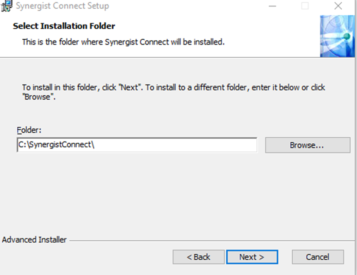This screenshot has height=275, width=357.
Task: Click the greyed-out maximize window button
Action: pos(305,6)
